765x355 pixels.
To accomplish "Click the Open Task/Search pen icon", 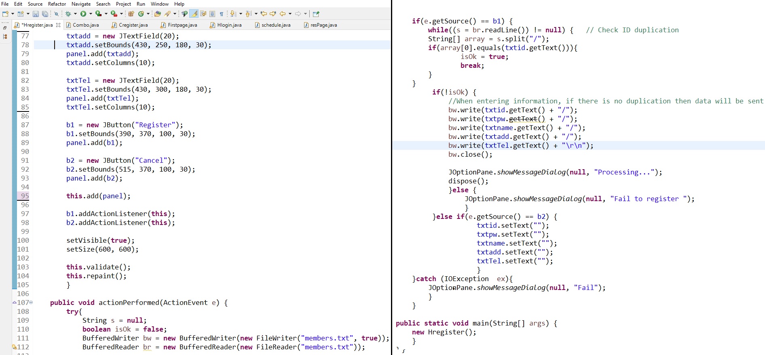I will [168, 14].
